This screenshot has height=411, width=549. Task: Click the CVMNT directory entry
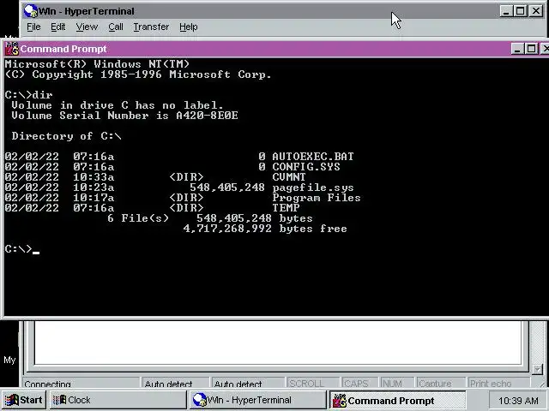pyautogui.click(x=289, y=177)
